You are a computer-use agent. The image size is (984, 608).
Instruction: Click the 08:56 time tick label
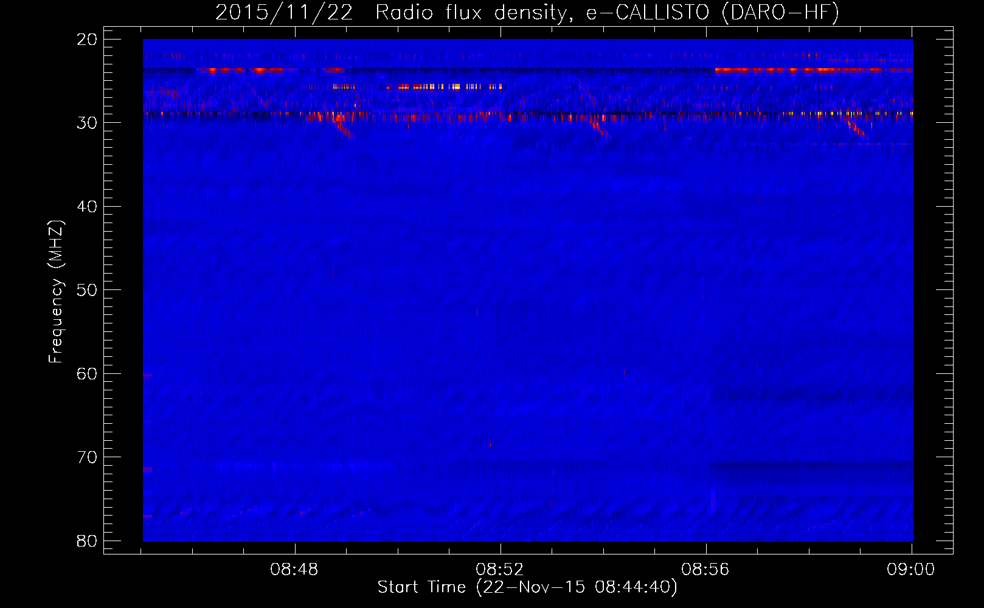coord(705,570)
